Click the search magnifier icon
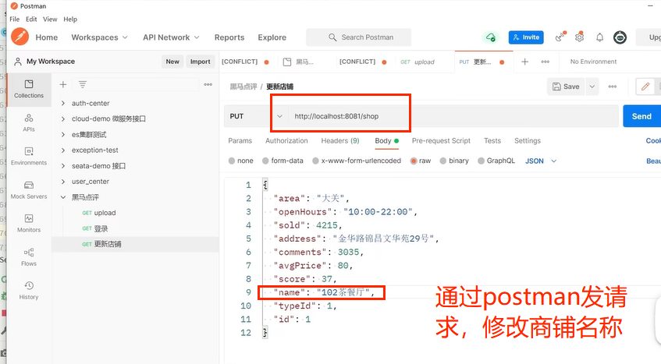This screenshot has width=661, height=364. 332,37
